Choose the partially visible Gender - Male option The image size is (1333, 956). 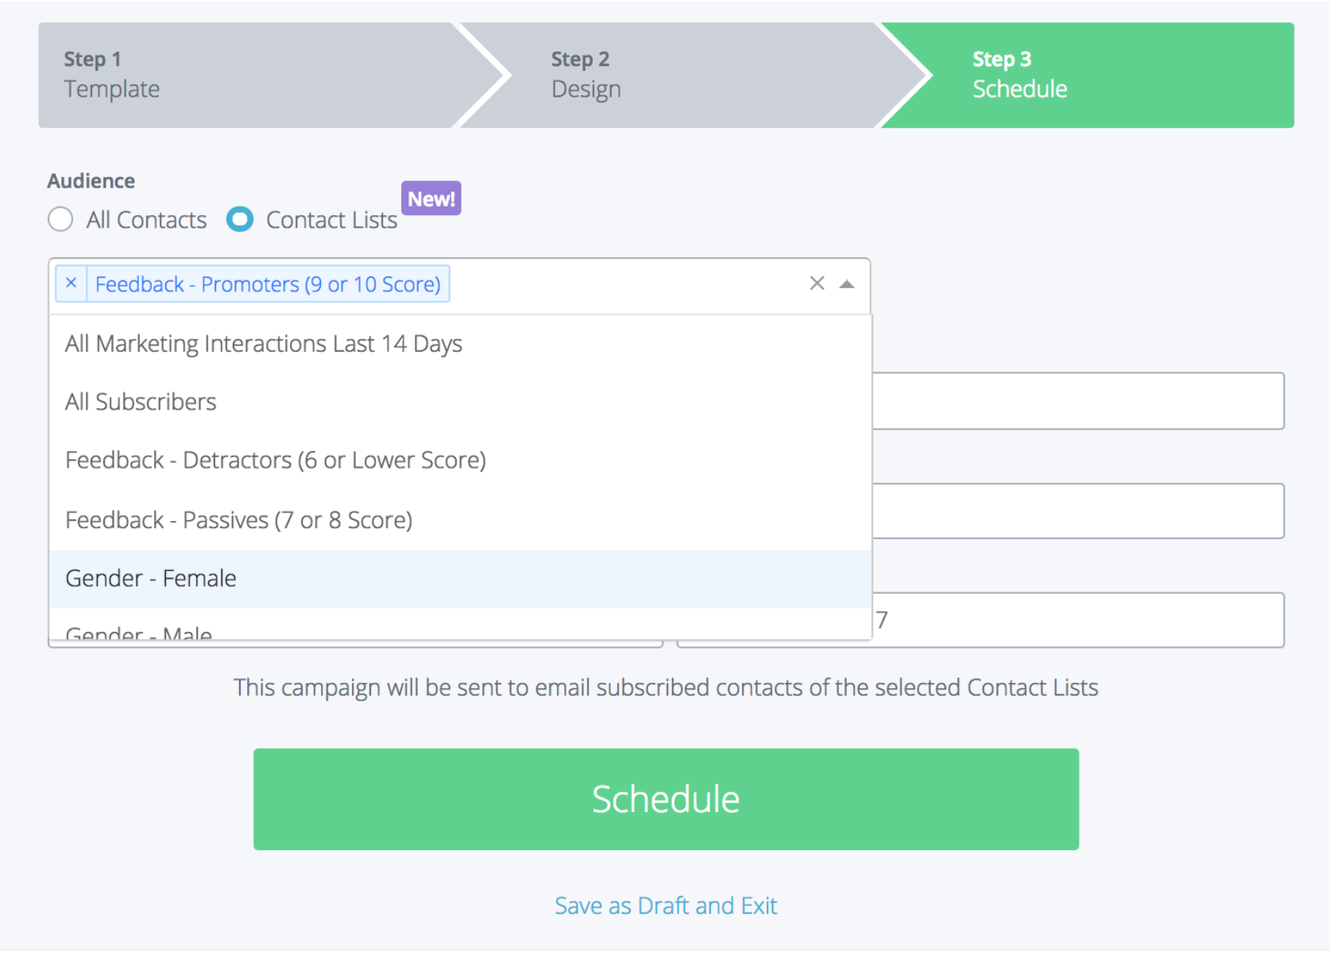pyautogui.click(x=139, y=633)
